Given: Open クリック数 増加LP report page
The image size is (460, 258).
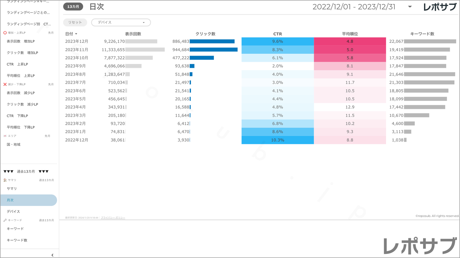Looking at the screenshot, I should coord(22,53).
